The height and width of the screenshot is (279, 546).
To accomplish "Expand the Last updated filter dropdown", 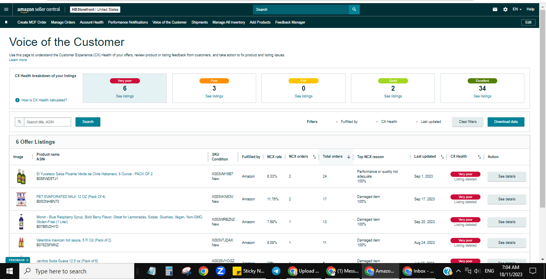I will click(428, 122).
